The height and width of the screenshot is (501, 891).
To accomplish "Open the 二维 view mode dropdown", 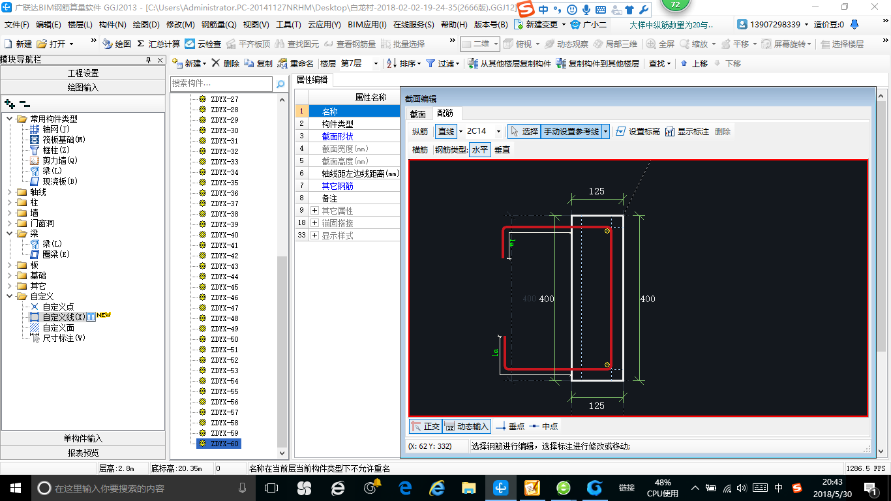I will [496, 44].
